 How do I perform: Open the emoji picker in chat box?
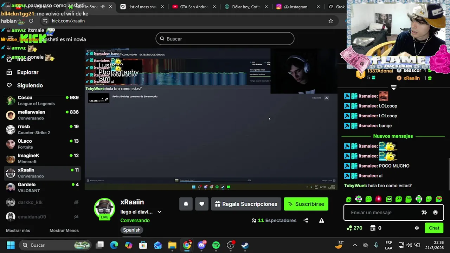[x=435, y=213]
